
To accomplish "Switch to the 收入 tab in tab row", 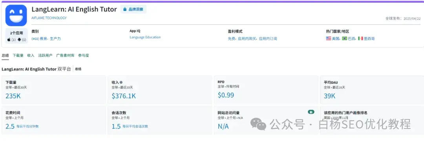I will point(31,55).
